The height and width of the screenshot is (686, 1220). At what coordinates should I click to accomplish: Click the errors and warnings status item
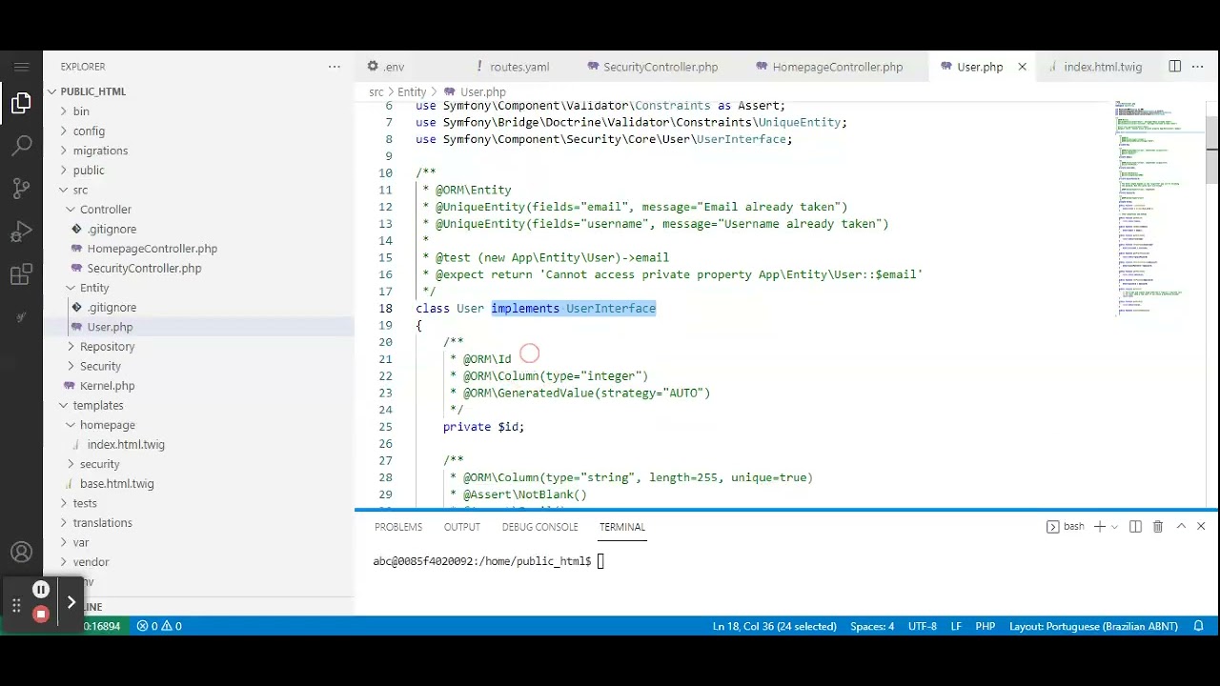tap(158, 626)
